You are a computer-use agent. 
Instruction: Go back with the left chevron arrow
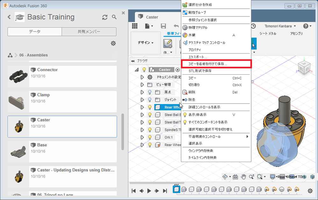(x=9, y=17)
